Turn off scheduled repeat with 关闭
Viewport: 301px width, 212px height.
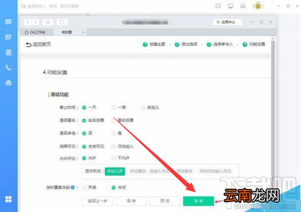113,187
